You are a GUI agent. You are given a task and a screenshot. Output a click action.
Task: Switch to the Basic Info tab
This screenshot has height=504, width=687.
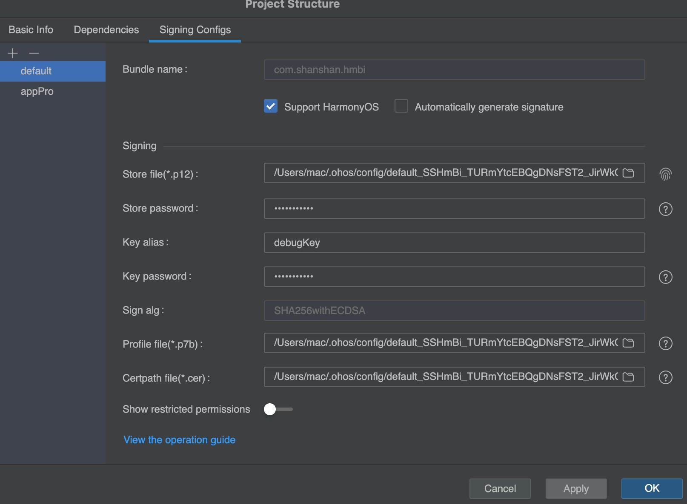(x=31, y=30)
